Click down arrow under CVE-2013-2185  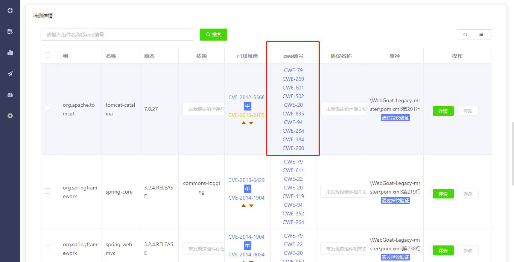pos(251,123)
